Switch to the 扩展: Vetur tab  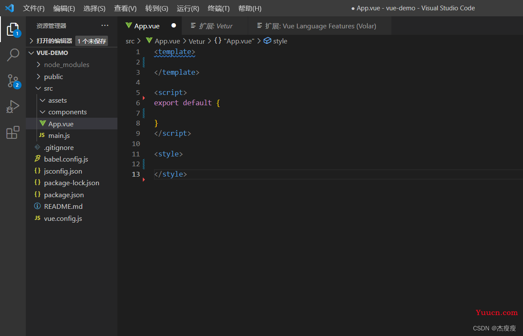click(x=215, y=26)
